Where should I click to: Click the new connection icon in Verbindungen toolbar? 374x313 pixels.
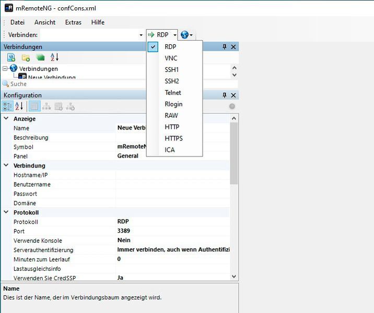point(11,57)
